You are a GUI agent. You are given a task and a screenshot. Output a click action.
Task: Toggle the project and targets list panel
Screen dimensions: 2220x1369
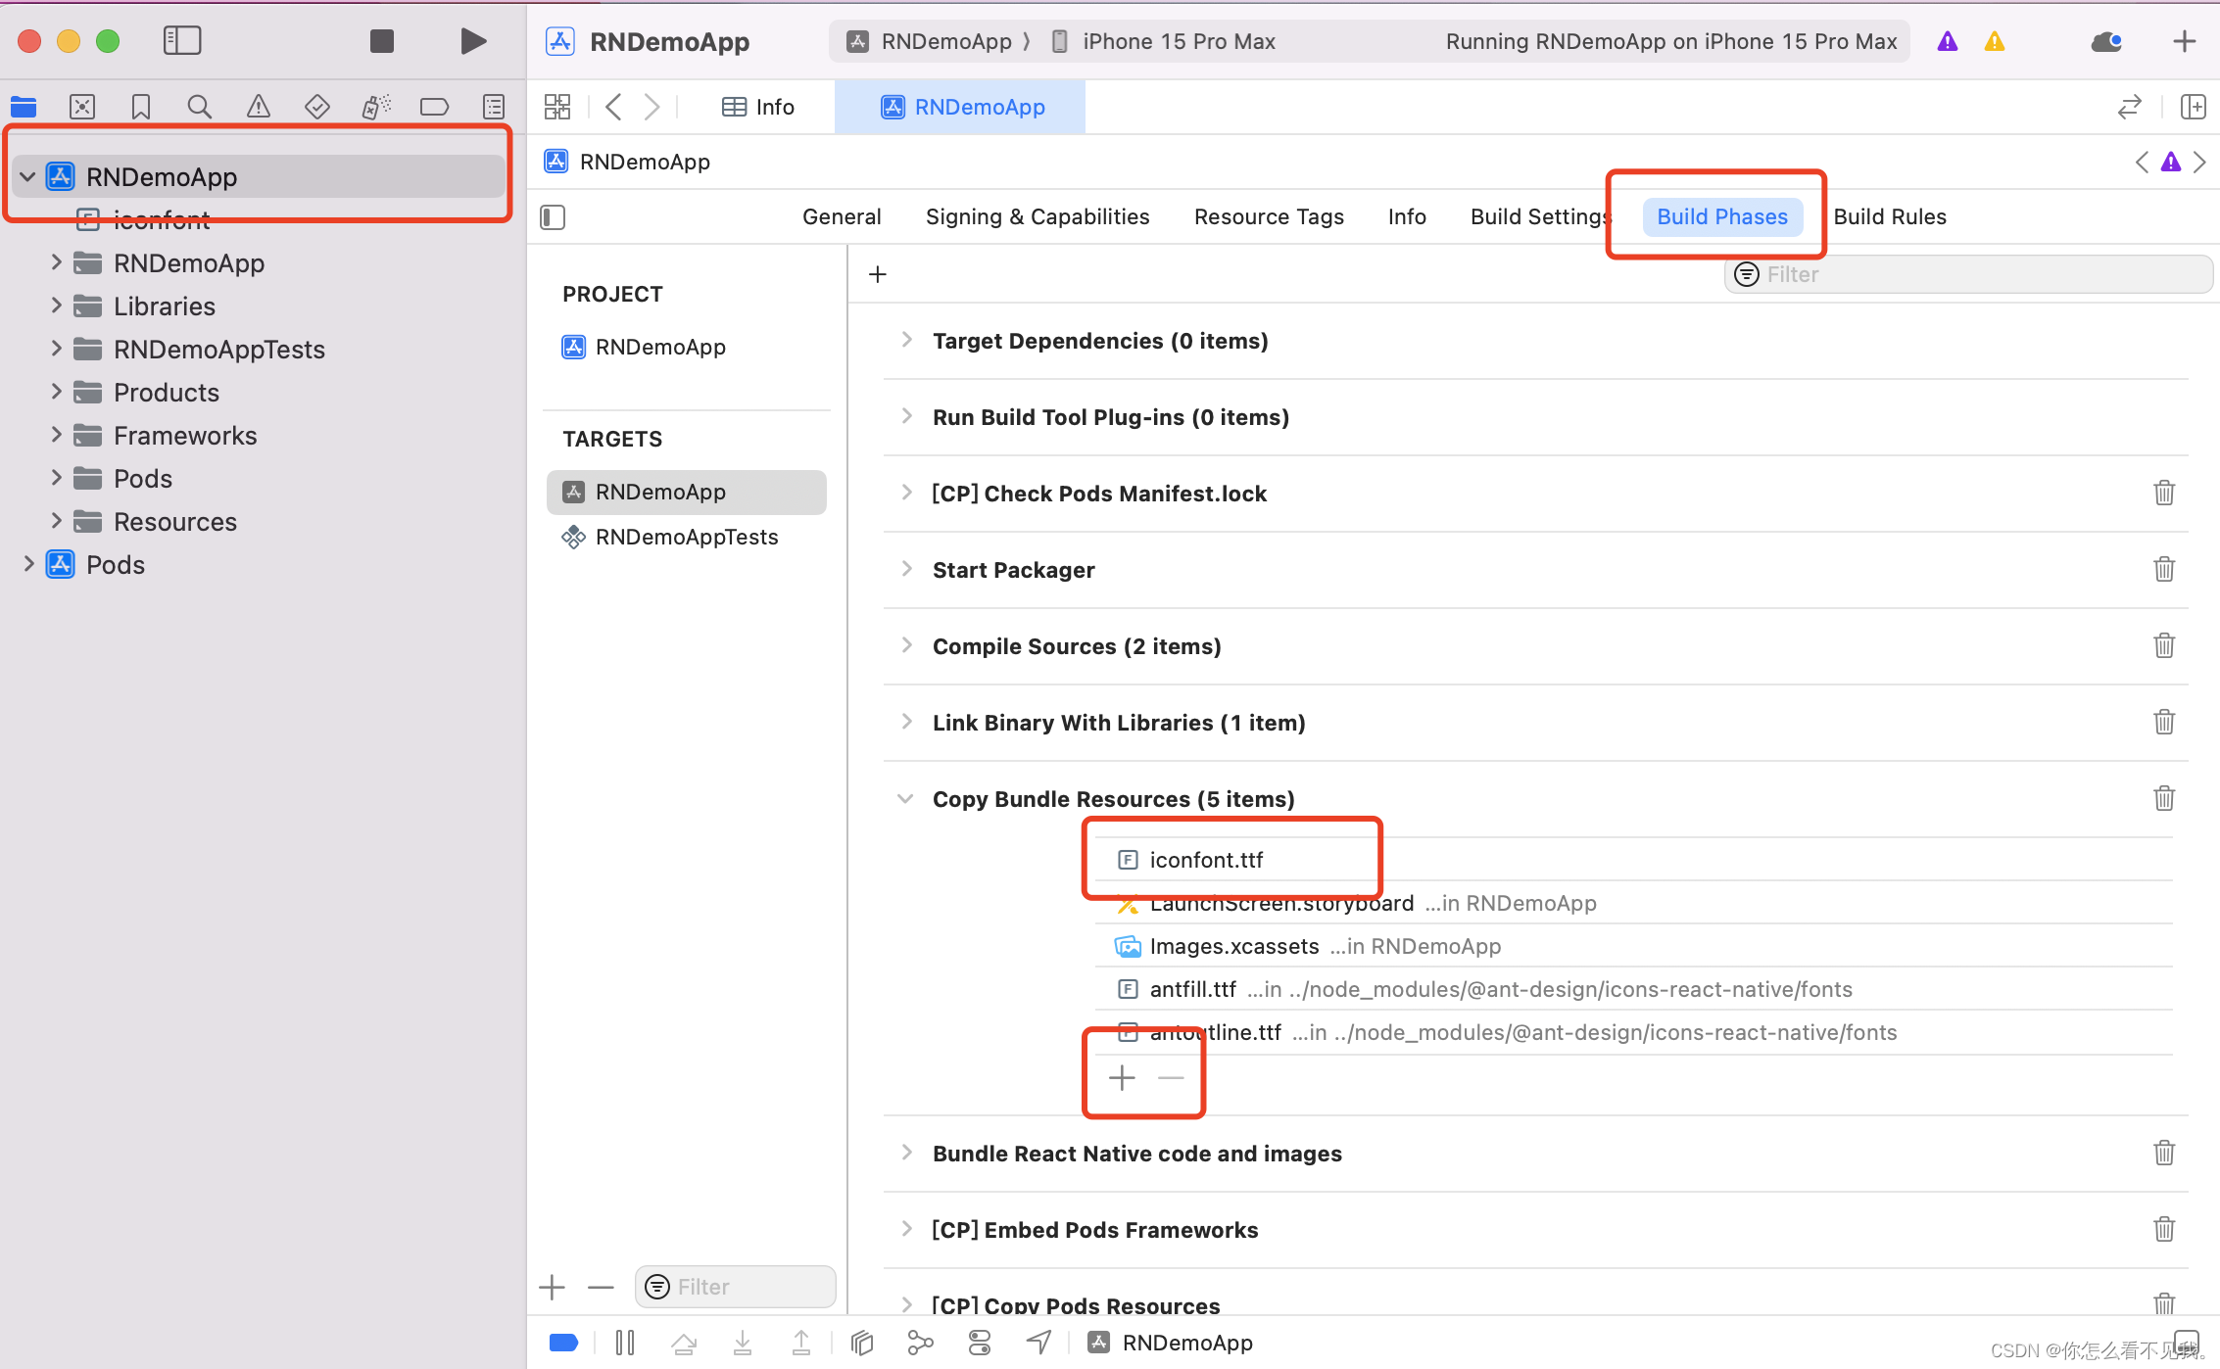coord(554,217)
